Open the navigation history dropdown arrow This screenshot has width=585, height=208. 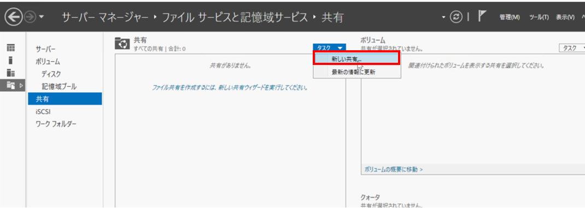coord(42,17)
